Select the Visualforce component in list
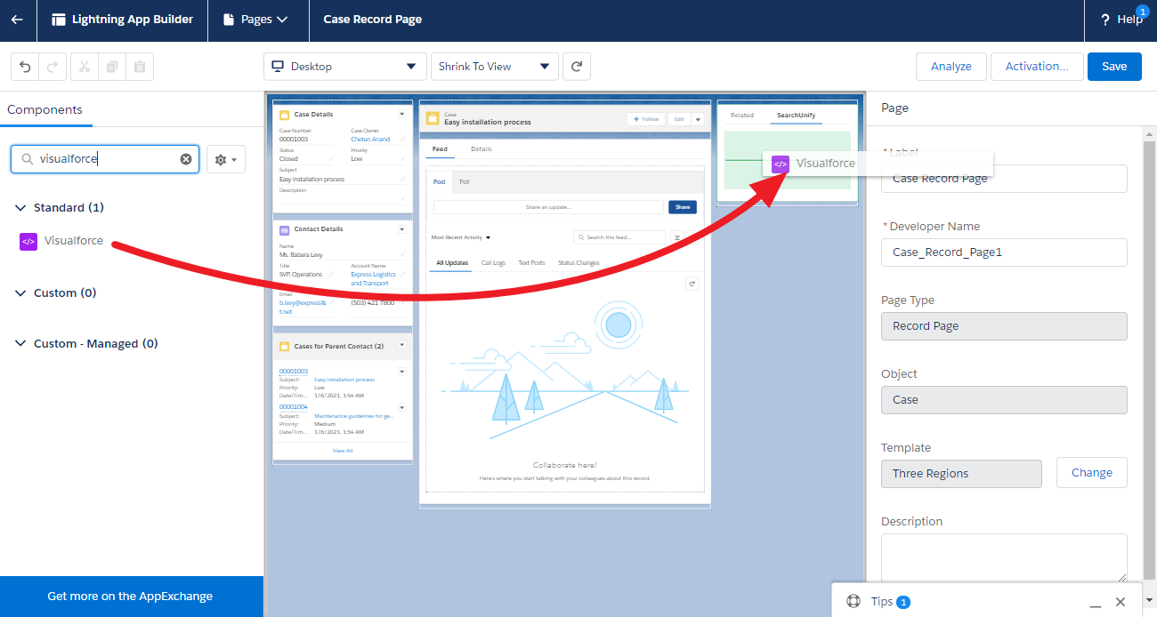1157x617 pixels. (x=73, y=241)
